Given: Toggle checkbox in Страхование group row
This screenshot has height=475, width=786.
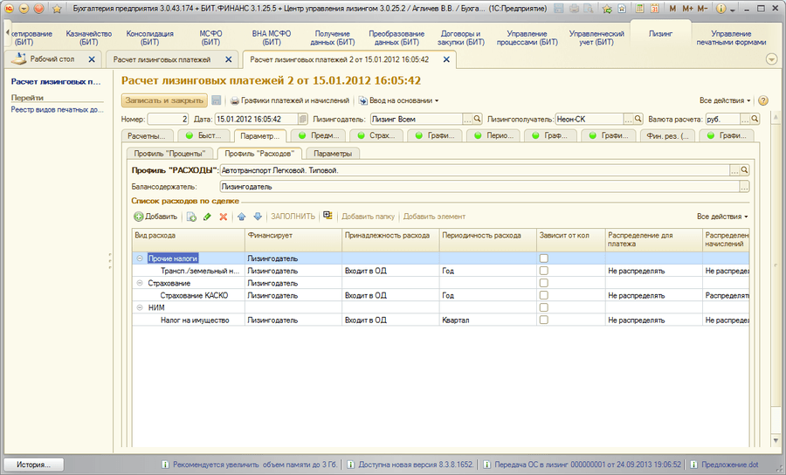Looking at the screenshot, I should click(x=544, y=283).
